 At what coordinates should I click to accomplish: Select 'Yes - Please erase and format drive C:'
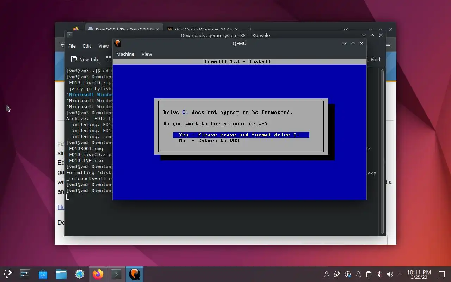point(241,135)
